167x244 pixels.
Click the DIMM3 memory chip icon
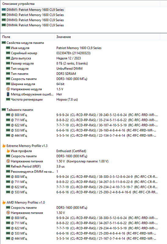pos(4,20)
